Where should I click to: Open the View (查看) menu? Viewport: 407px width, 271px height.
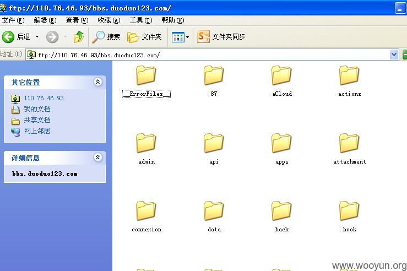click(x=77, y=20)
